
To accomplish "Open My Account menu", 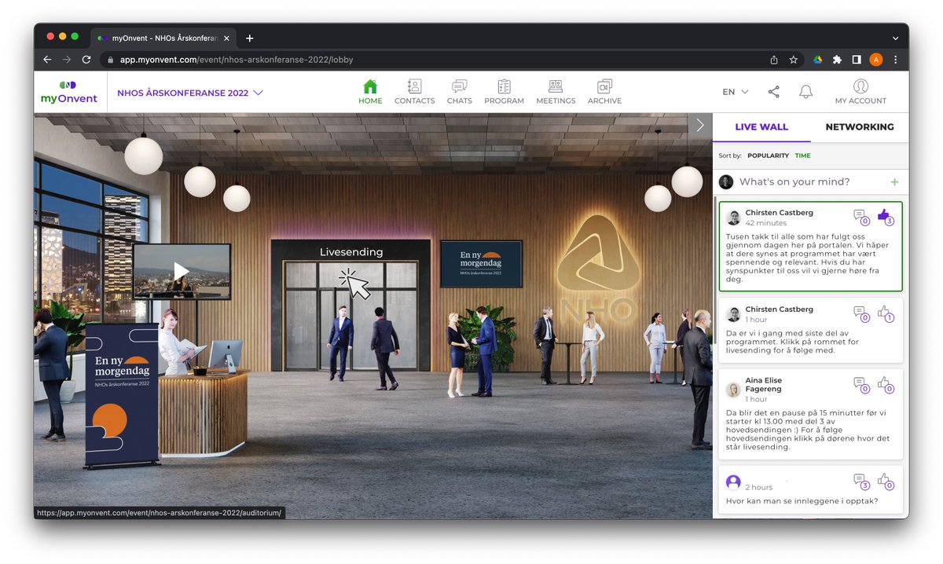I will pos(860,91).
